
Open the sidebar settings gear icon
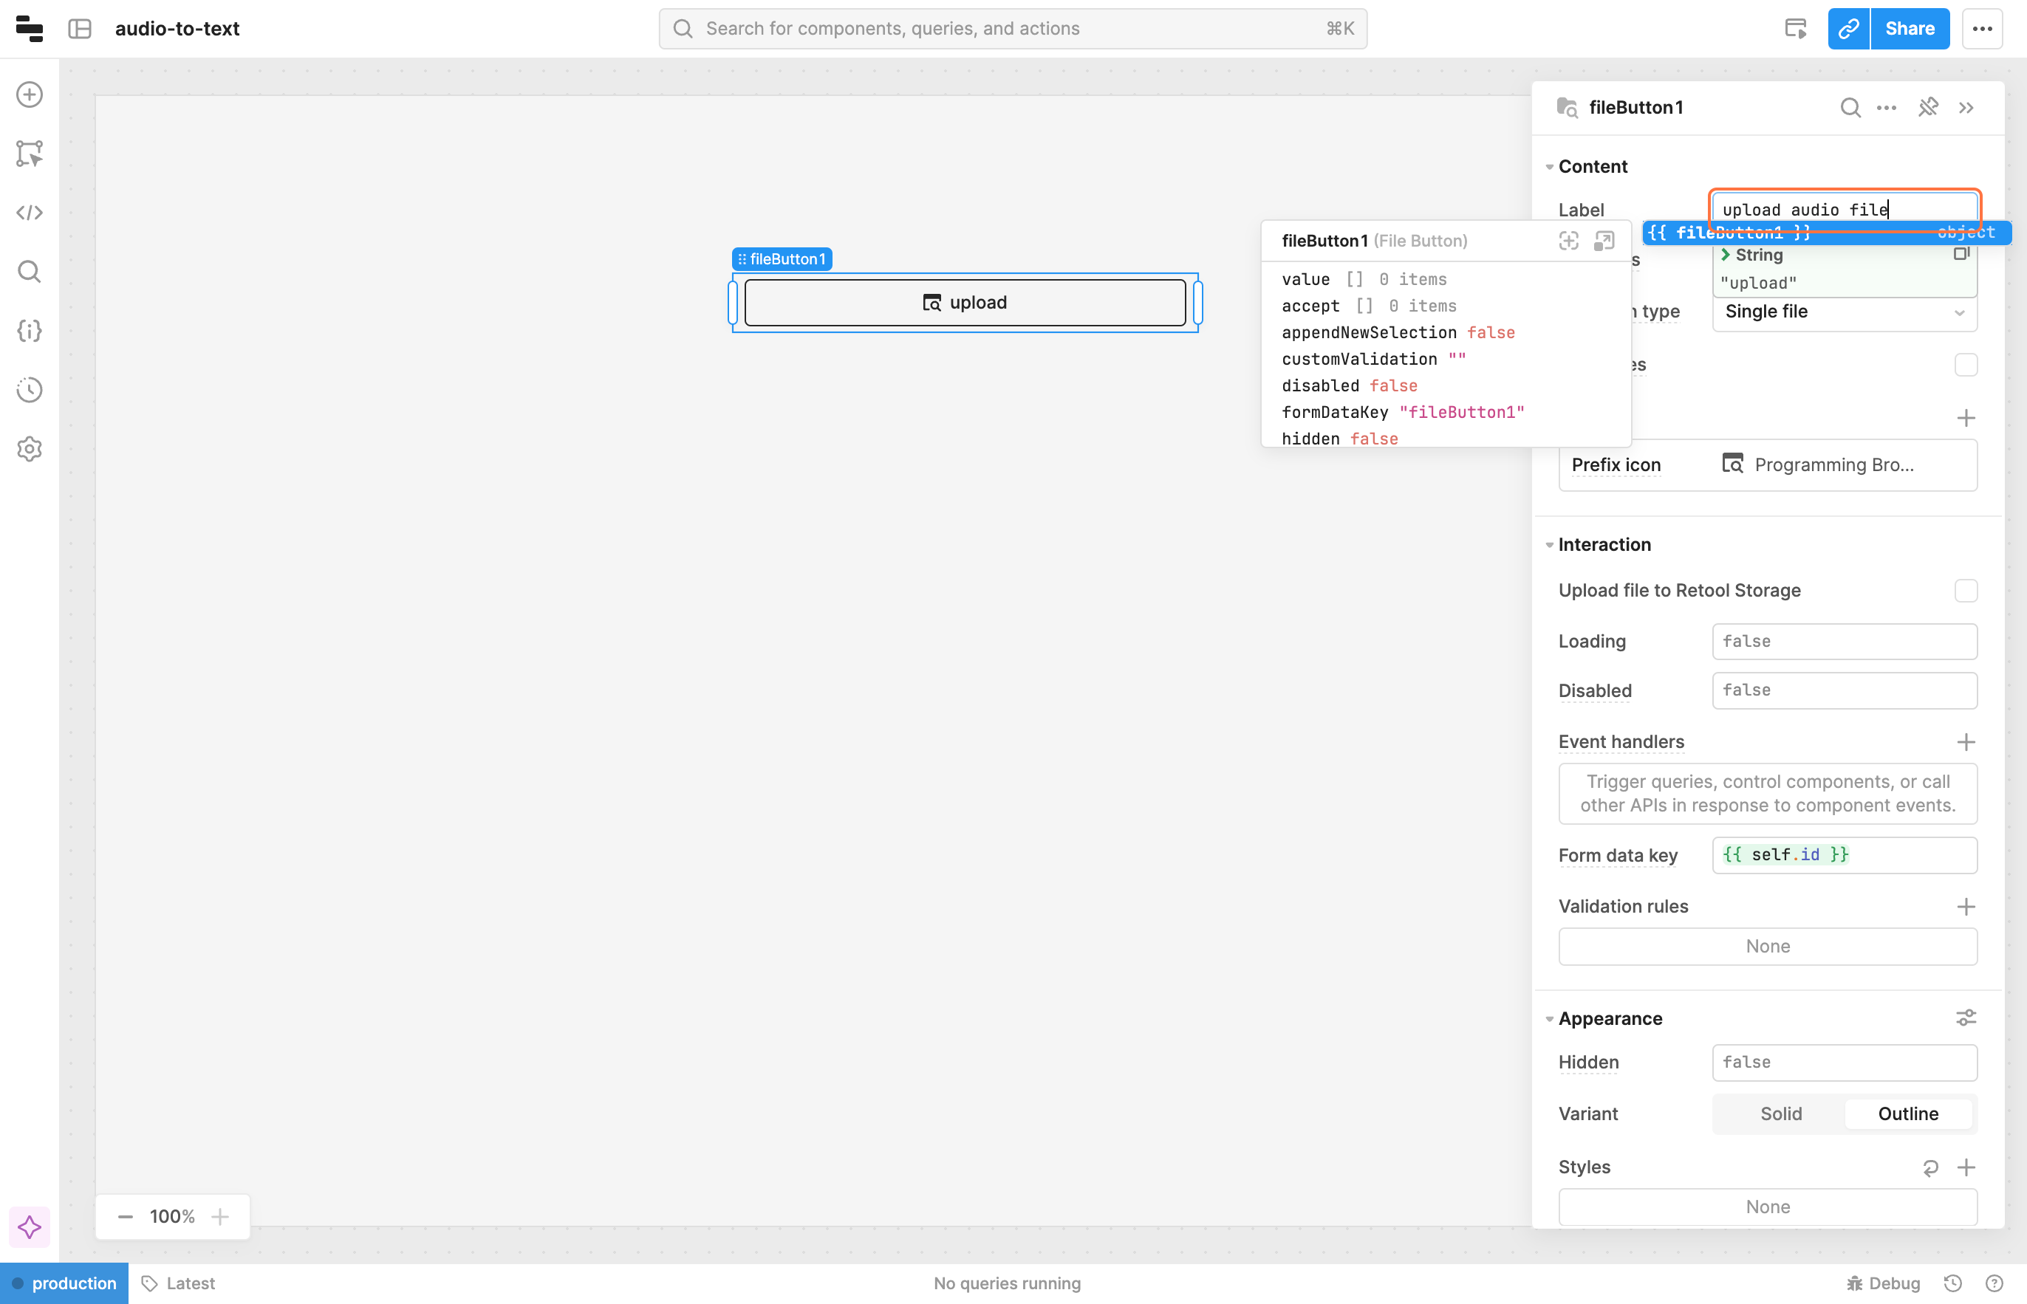(x=30, y=449)
